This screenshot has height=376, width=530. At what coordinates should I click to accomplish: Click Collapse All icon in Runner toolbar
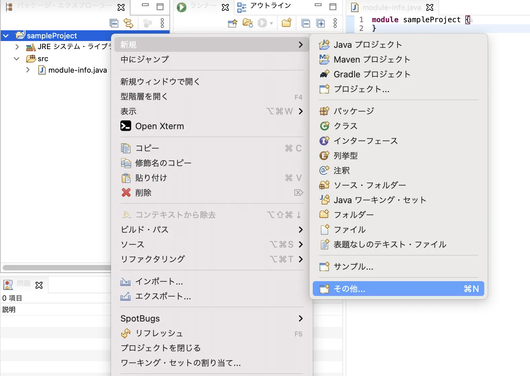[306, 23]
